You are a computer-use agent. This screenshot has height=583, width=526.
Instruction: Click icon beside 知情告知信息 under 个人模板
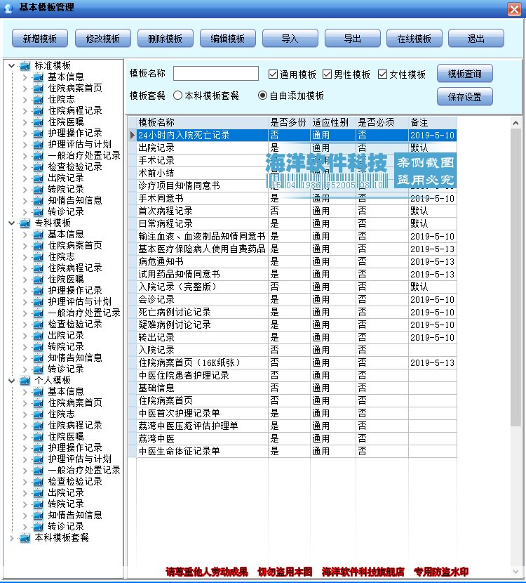tap(39, 516)
